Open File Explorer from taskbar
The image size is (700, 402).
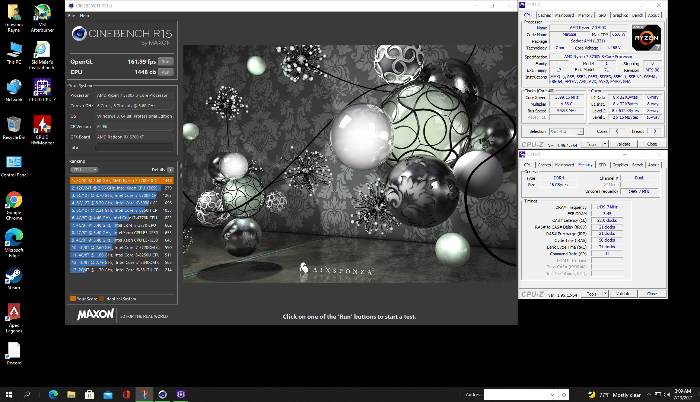point(71,395)
